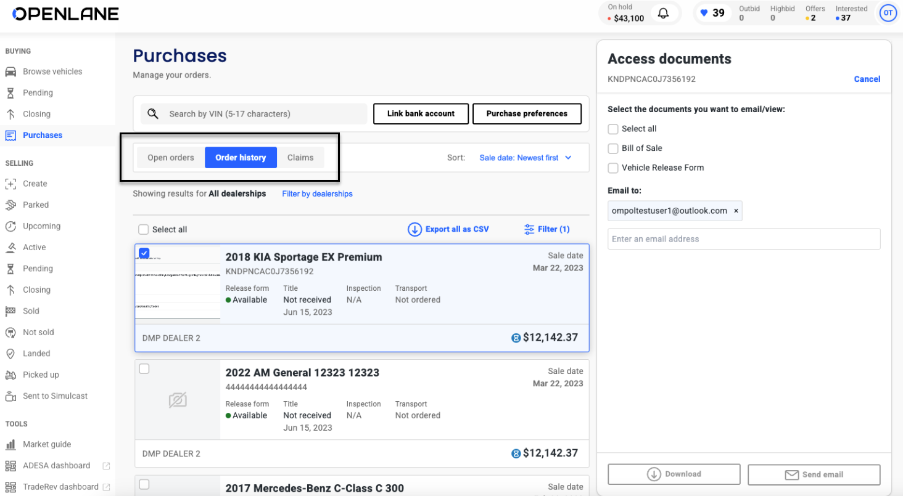Viewport: 903px width, 496px height.
Task: Uncheck the 2018 KIA Sportage listing checkbox
Action: [x=144, y=253]
